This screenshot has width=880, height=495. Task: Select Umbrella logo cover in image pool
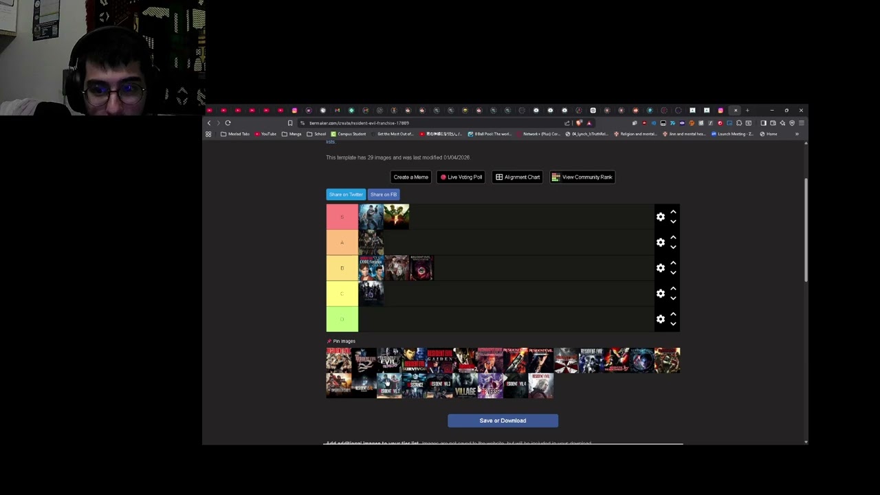point(566,360)
